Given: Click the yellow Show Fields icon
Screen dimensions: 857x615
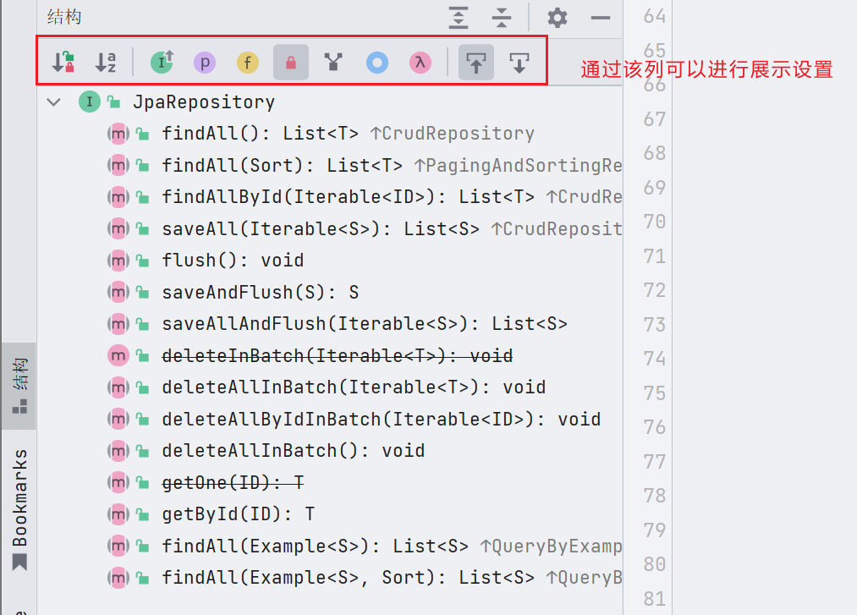Looking at the screenshot, I should [x=247, y=63].
